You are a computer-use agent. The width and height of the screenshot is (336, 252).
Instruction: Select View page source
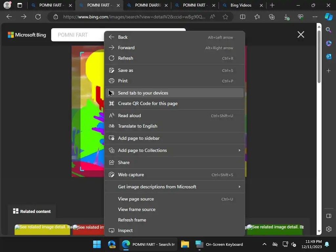click(x=175, y=199)
